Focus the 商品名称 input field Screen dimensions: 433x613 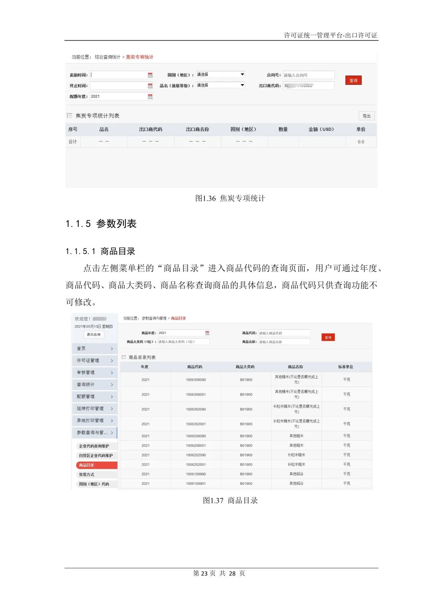click(284, 342)
